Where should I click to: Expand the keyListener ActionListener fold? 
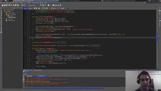[28, 45]
